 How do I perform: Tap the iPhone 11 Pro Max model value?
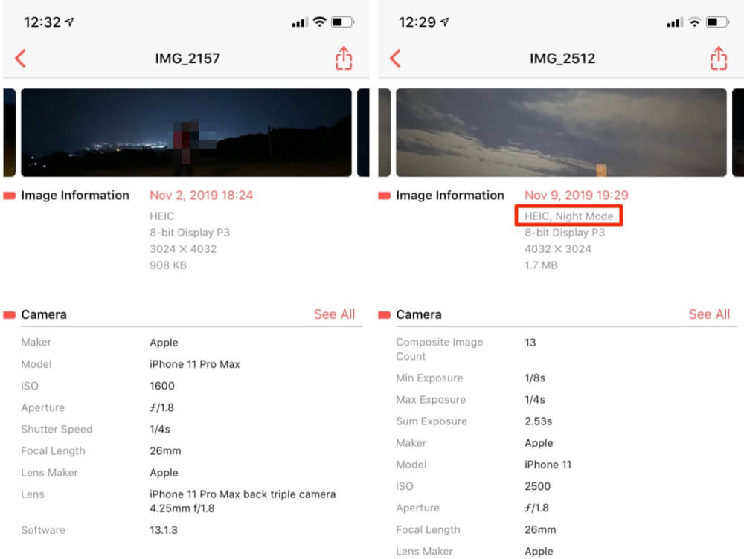(x=194, y=364)
